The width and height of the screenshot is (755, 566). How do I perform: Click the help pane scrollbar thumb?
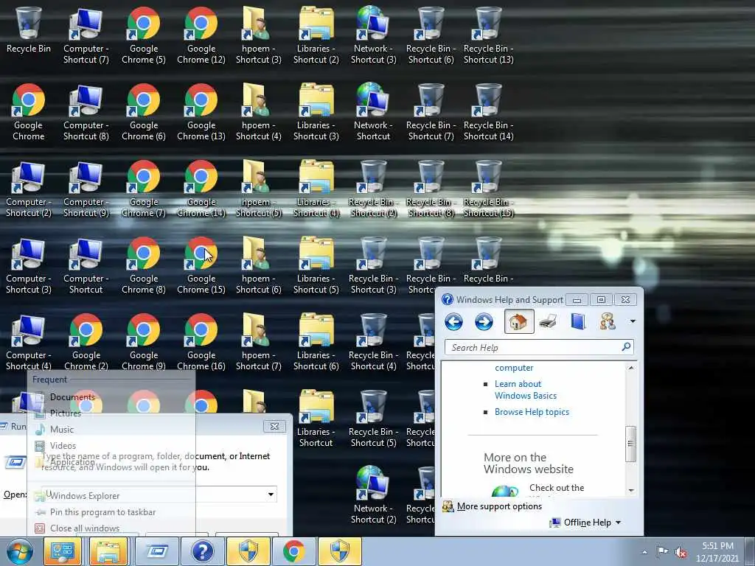(631, 444)
